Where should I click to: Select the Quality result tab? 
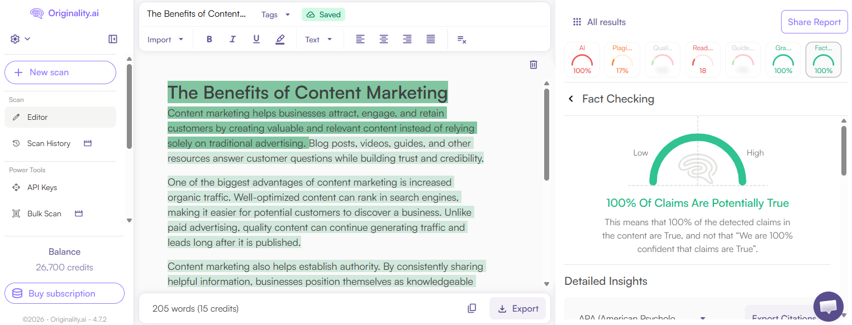(663, 60)
